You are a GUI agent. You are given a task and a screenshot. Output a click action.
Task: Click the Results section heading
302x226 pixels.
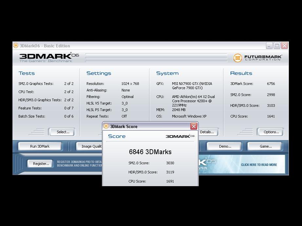coord(241,73)
